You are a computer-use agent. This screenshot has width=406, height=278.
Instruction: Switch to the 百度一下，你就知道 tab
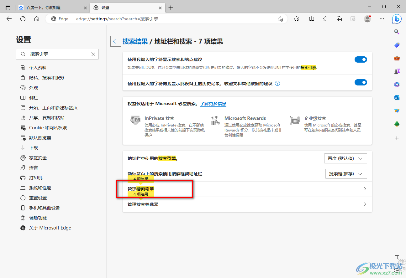pos(52,8)
